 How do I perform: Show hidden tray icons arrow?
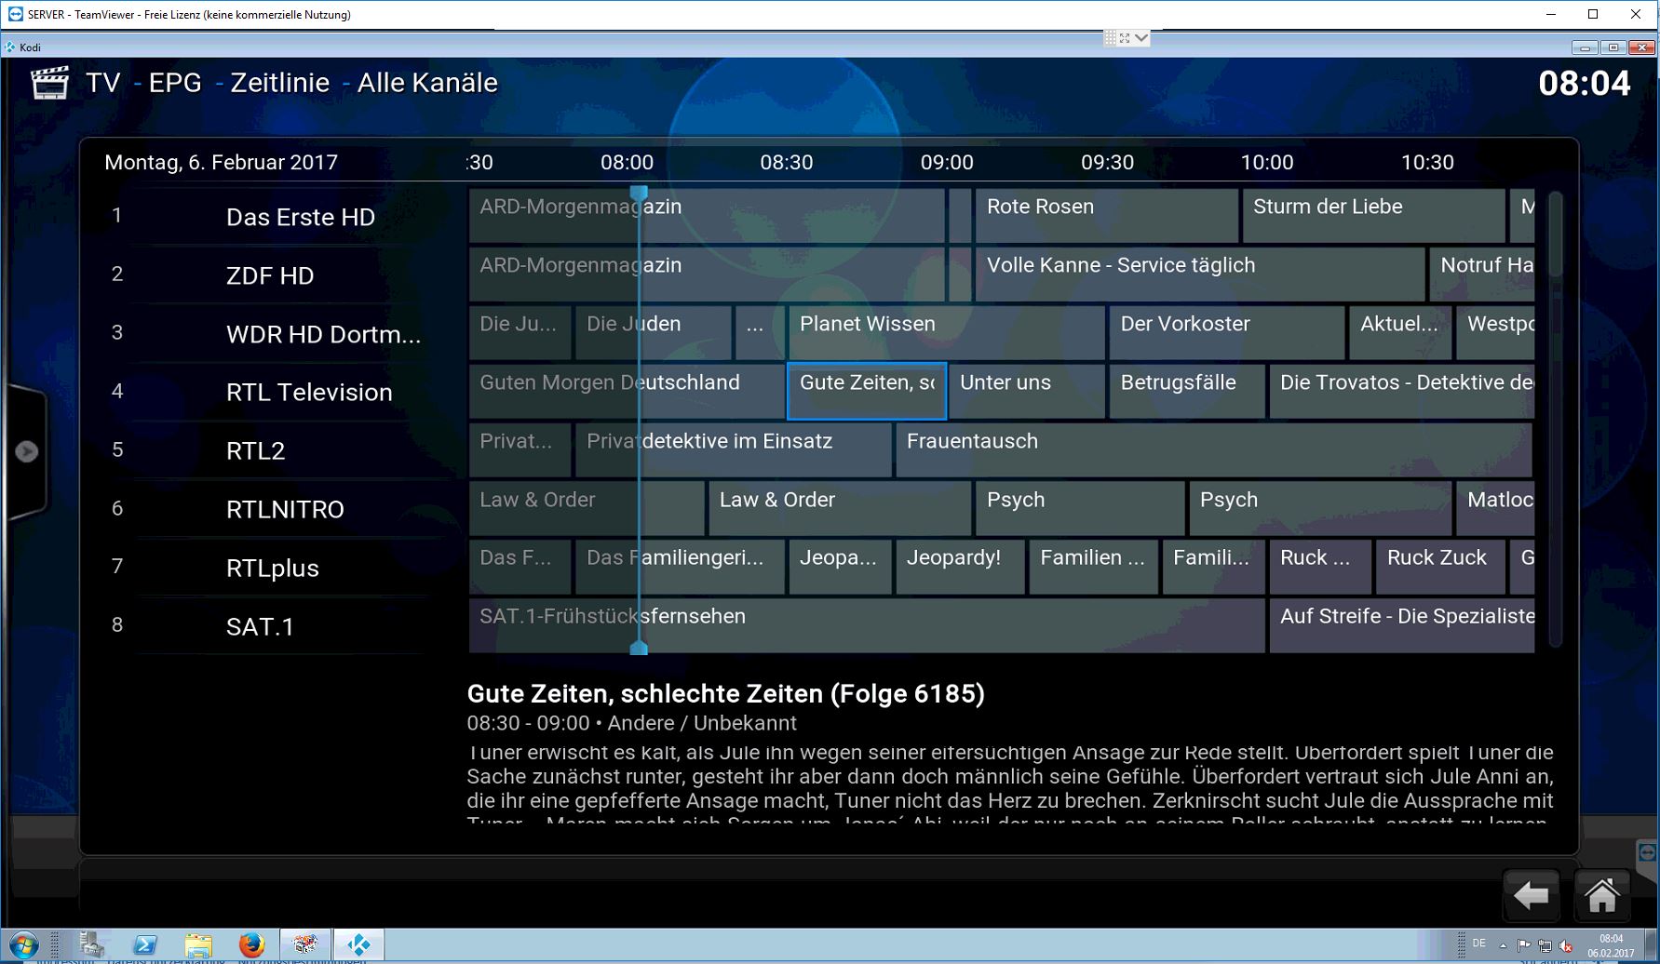[1502, 945]
